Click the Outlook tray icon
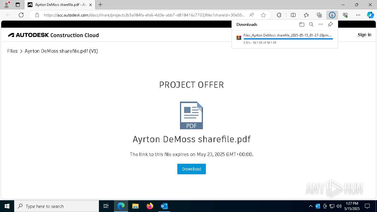The image size is (377, 212). 318,206
